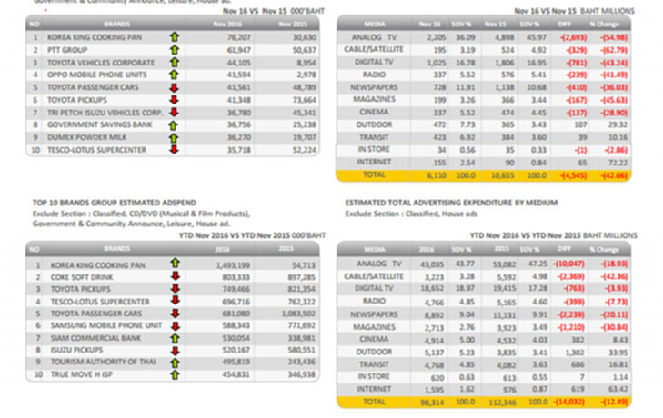Image resolution: width=663 pixels, height=418 pixels.
Task: Select the YTD total value 98,314
Action: 432,403
